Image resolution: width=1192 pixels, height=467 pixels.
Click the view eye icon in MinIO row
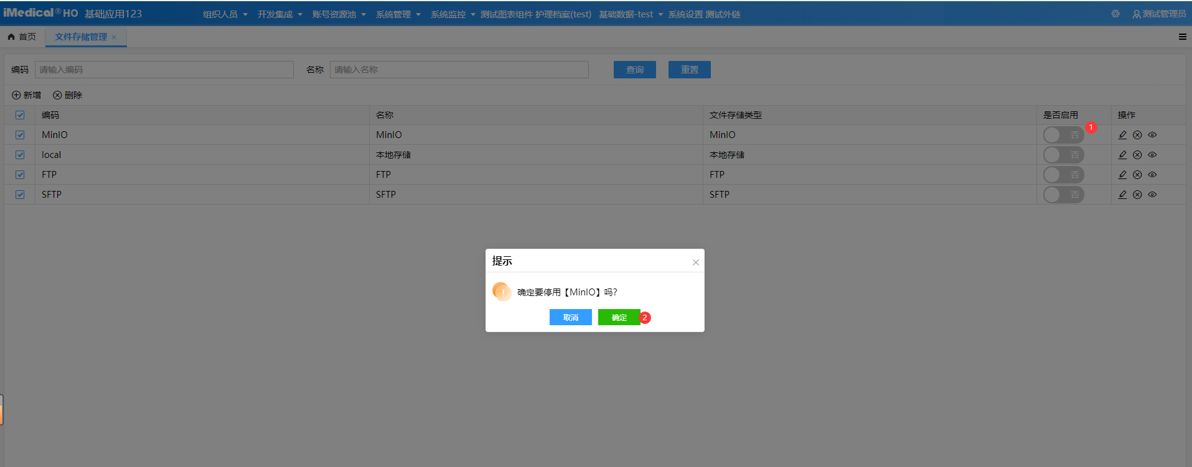click(1152, 135)
